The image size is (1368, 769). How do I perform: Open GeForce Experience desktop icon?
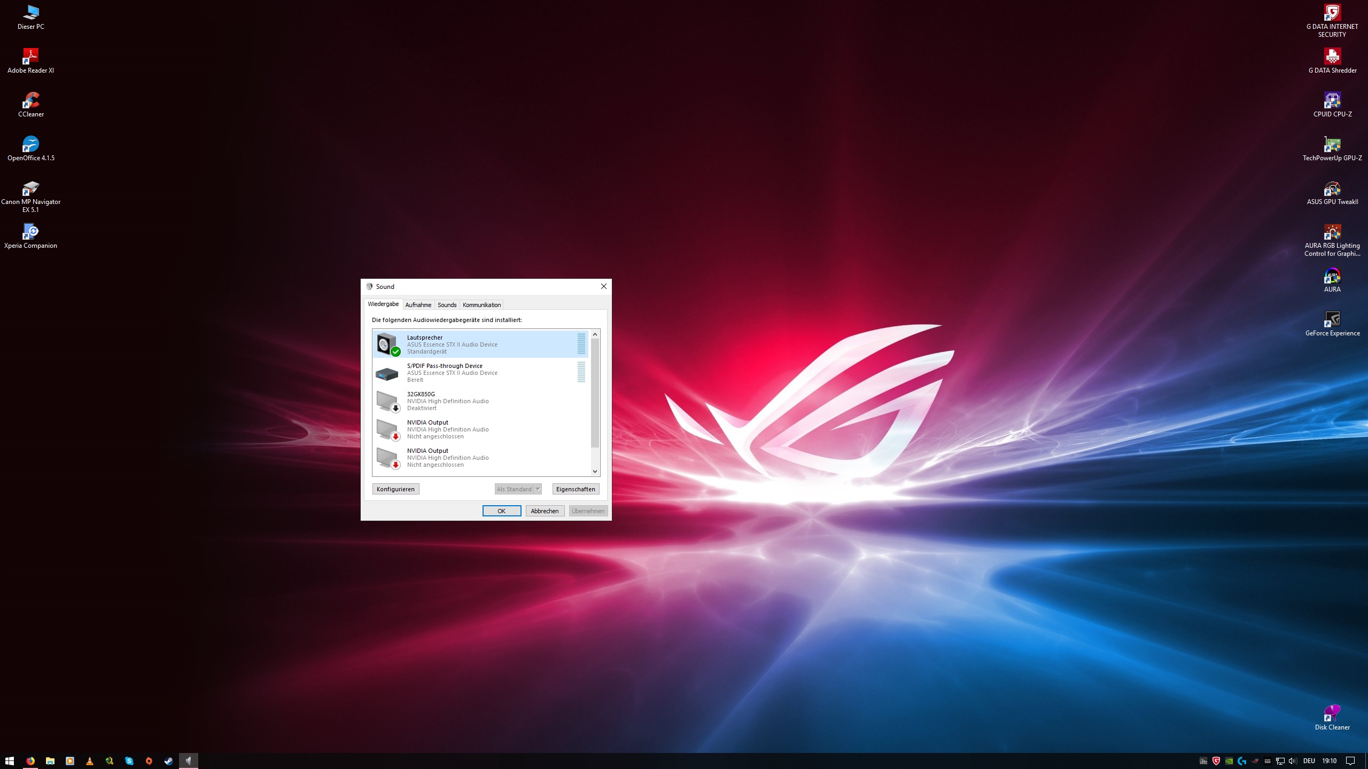tap(1332, 322)
